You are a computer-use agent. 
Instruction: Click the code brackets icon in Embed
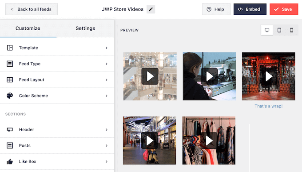(240, 9)
